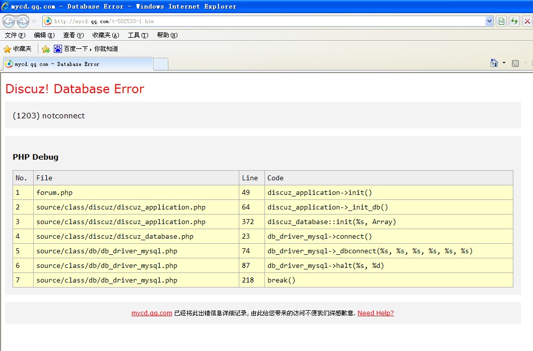
Task: Click the mycd.qq.com red link
Action: (x=152, y=313)
